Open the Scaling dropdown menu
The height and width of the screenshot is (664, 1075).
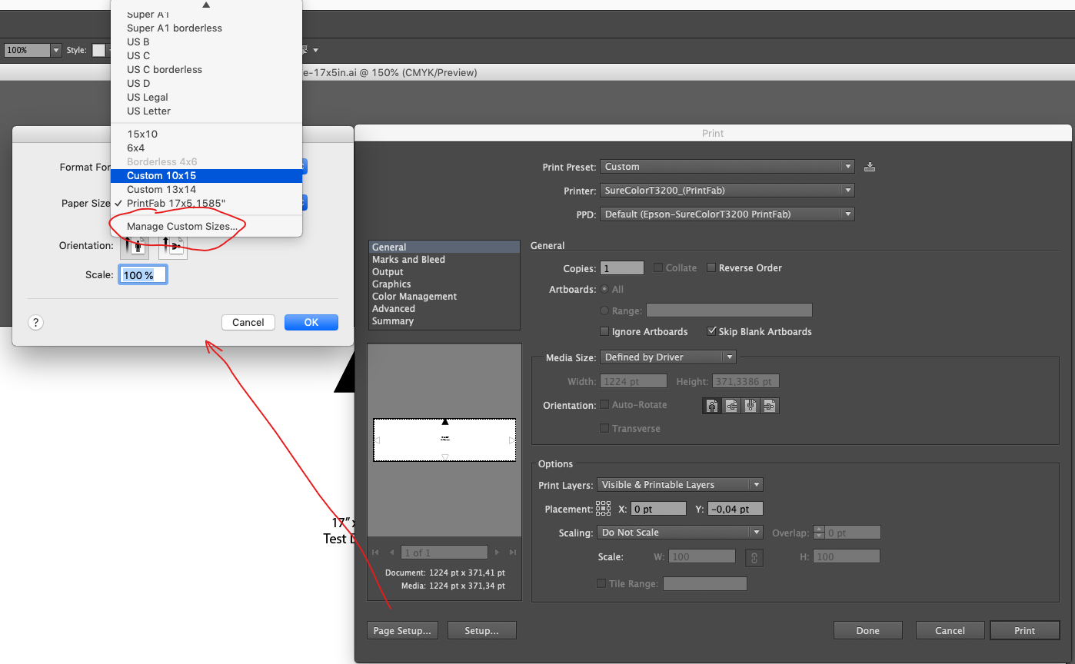(x=680, y=533)
